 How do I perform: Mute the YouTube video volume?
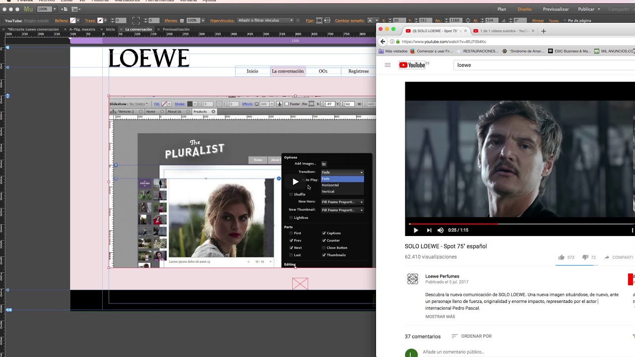(441, 230)
